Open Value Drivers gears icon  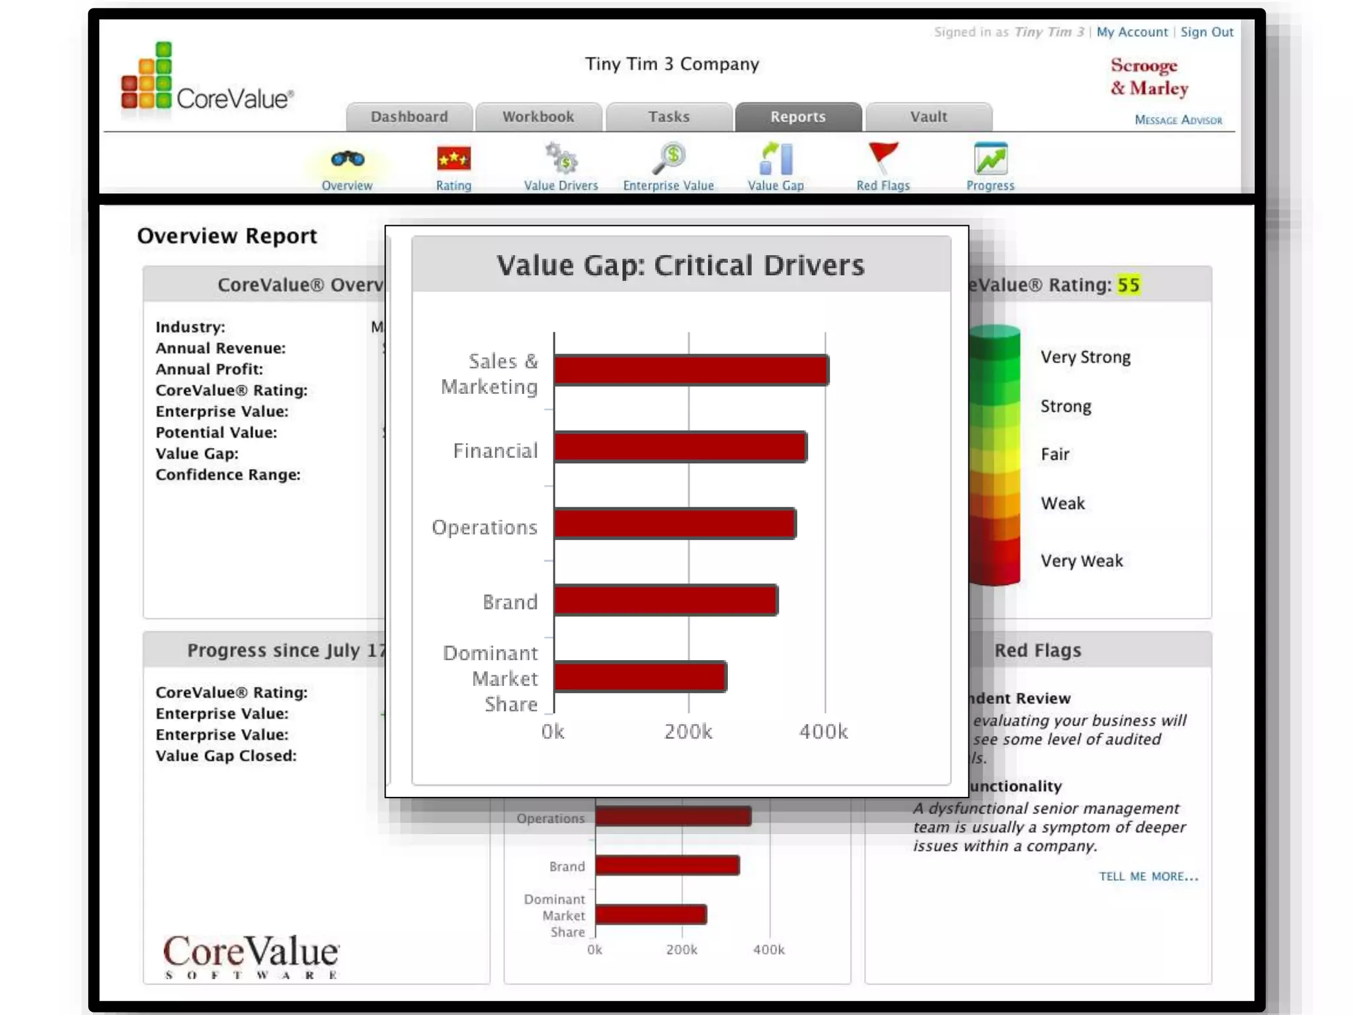coord(561,159)
